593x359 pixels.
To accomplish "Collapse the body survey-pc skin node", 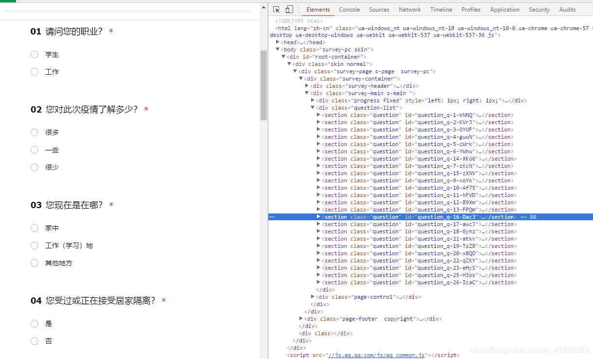I will pos(278,49).
